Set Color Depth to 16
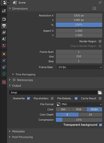The width and height of the screenshot is (104, 143). coord(90,115)
